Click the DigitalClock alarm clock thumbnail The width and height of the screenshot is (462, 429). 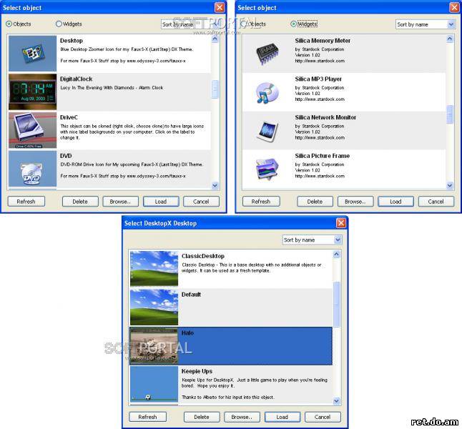pos(33,92)
